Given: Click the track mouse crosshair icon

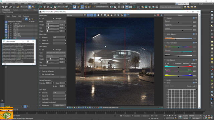Looking at the screenshot, I should point(122,15).
